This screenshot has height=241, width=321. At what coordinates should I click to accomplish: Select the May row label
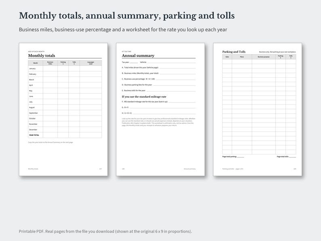(x=31, y=91)
